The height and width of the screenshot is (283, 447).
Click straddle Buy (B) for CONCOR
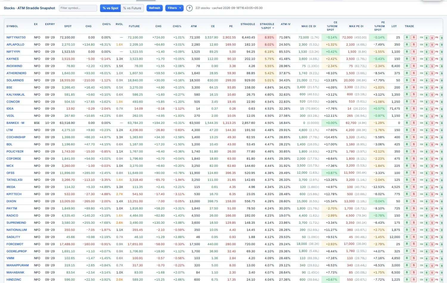point(407,102)
